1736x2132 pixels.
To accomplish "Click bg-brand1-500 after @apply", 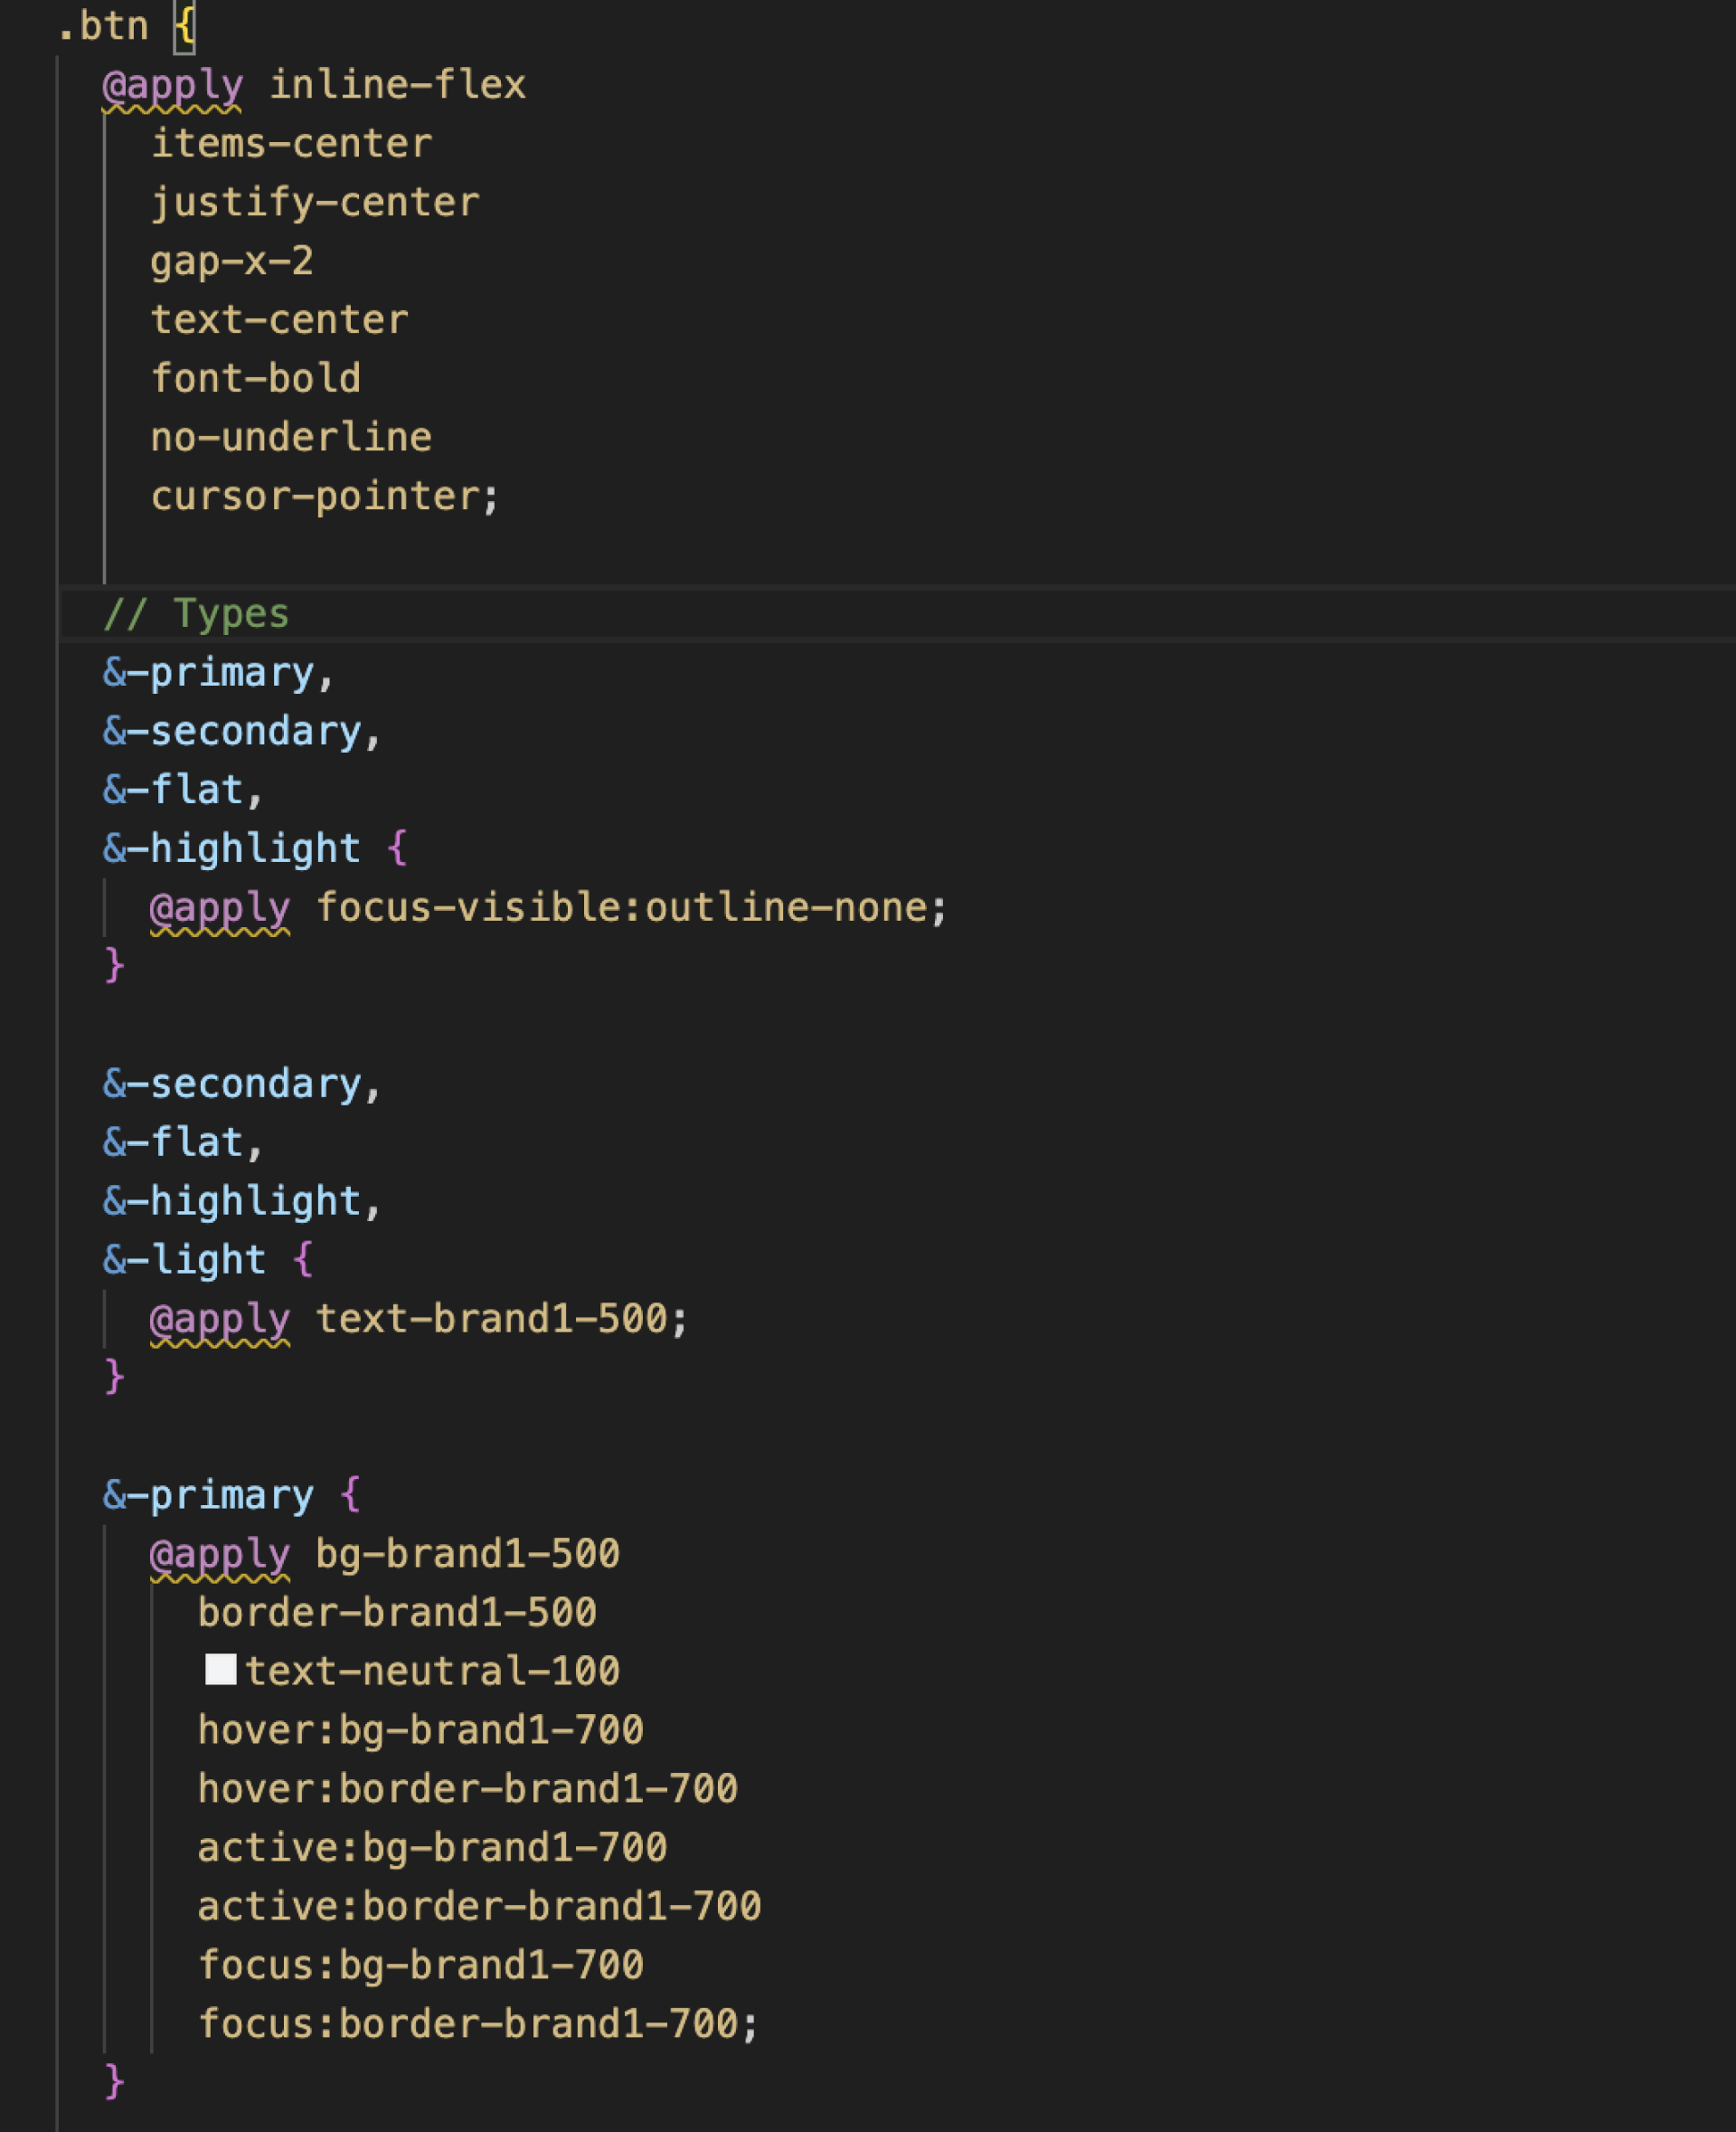I will coord(468,1554).
